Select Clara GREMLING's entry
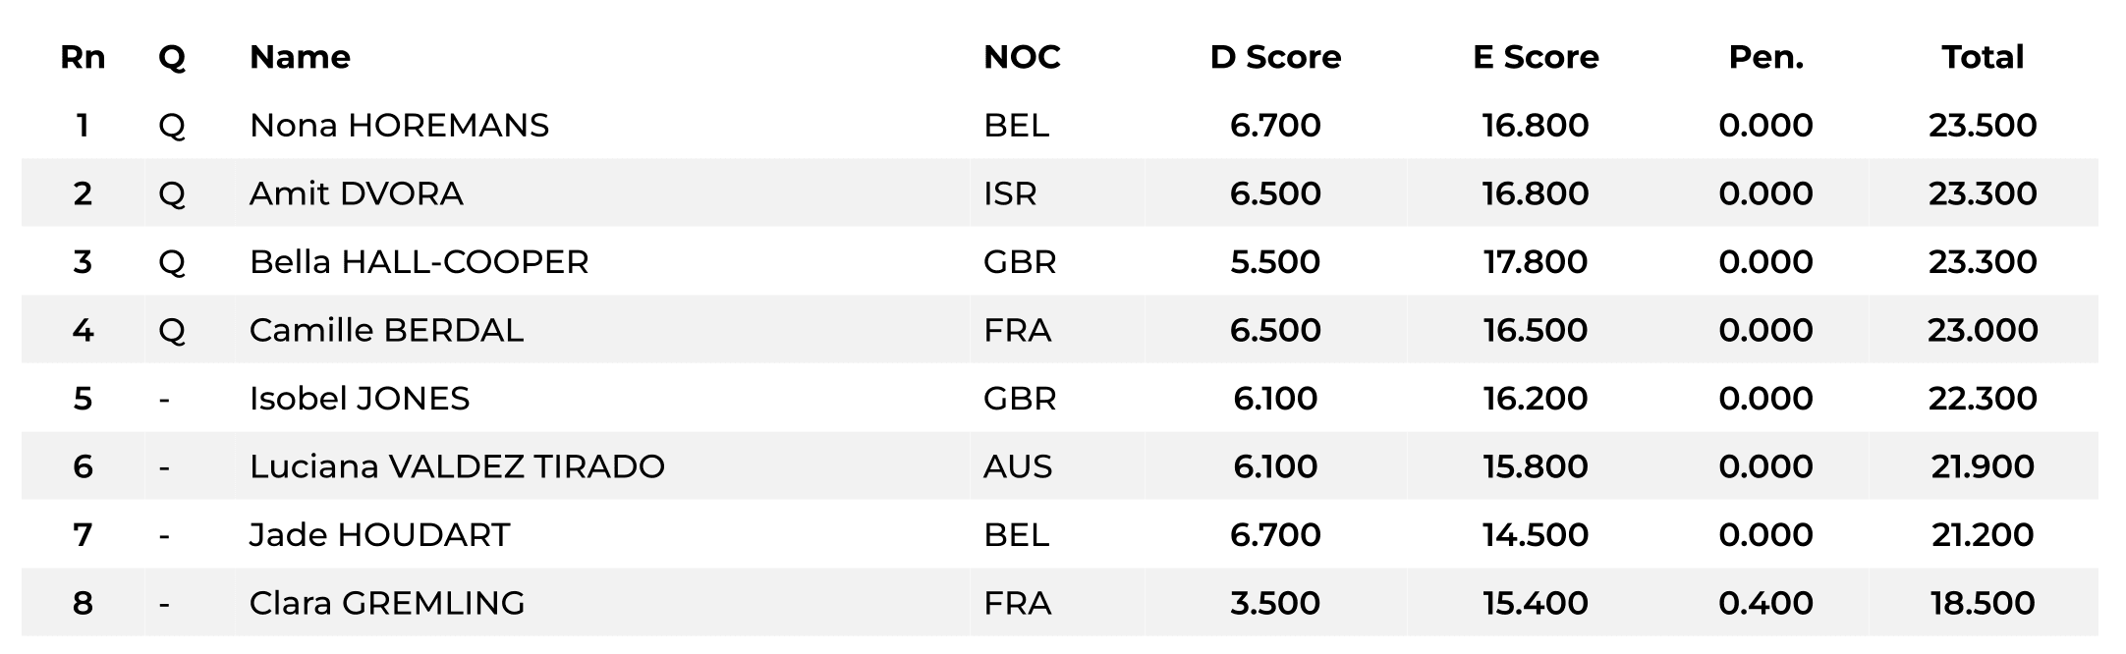Image resolution: width=2126 pixels, height=654 pixels. click(x=387, y=603)
